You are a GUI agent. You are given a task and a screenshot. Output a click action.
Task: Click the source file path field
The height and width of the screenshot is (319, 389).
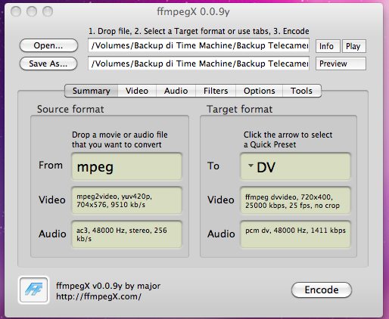click(x=198, y=45)
